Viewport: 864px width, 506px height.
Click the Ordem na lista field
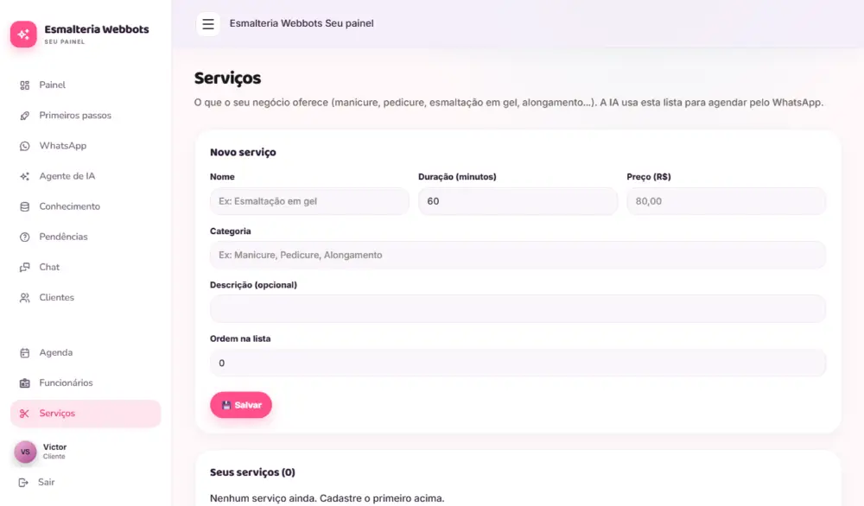pyautogui.click(x=518, y=363)
